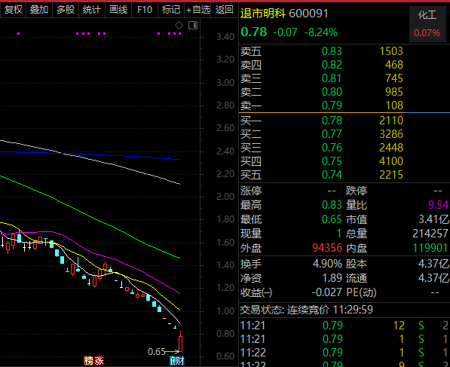Open the 复权 adjustment menu
450x367 pixels.
[14, 10]
